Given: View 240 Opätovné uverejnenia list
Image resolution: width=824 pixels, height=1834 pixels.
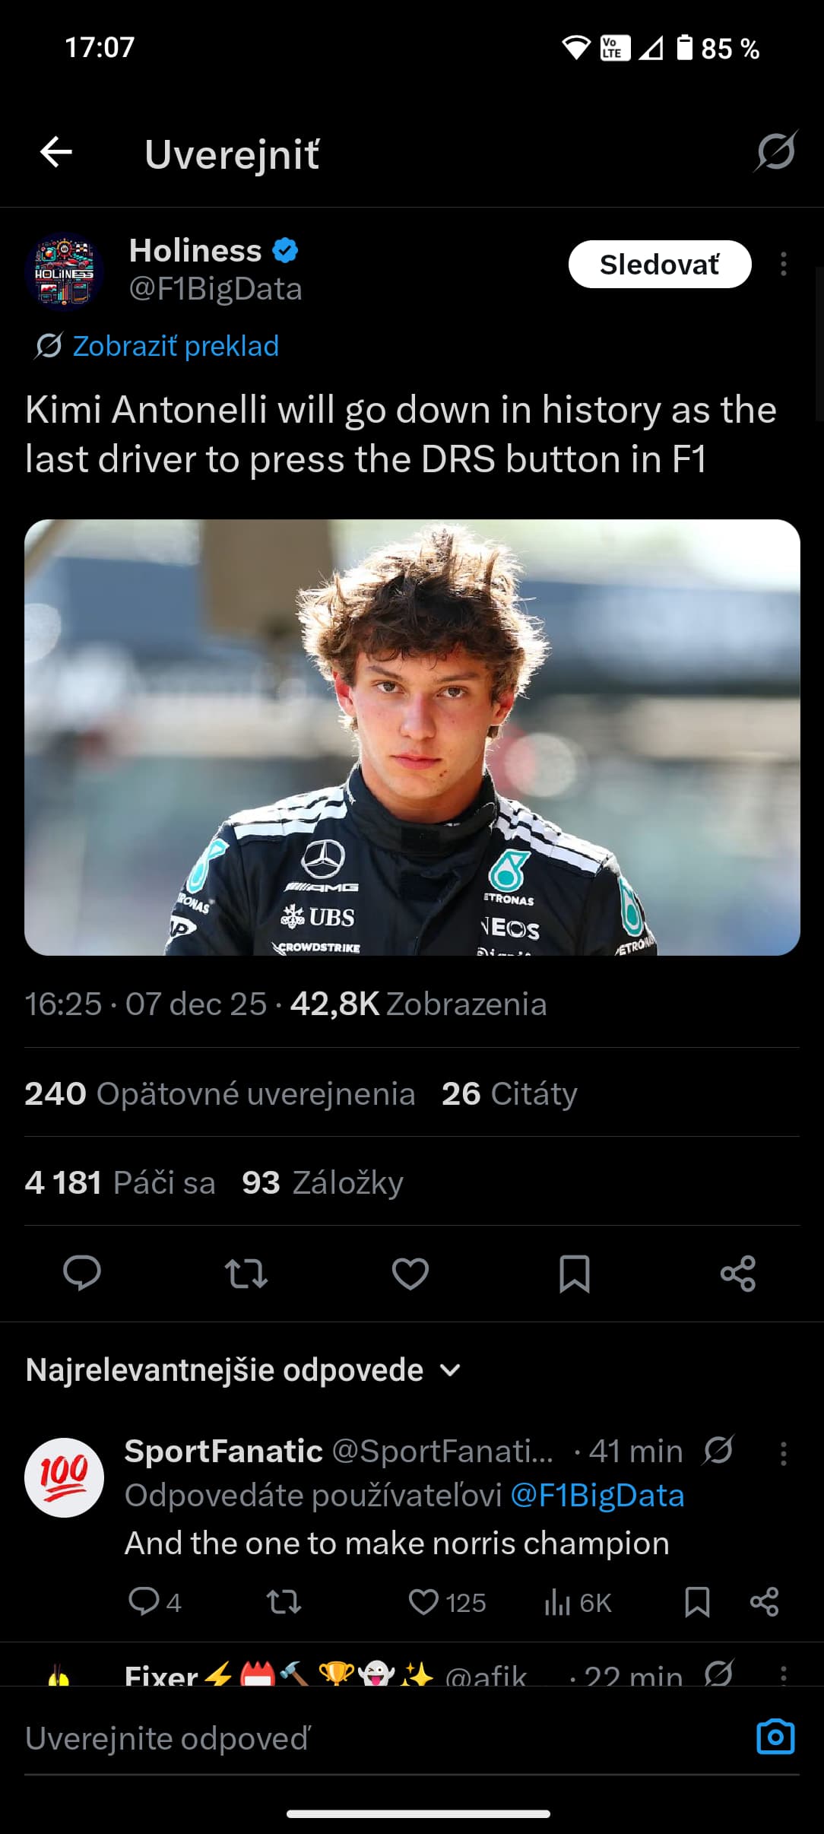Looking at the screenshot, I should pos(220,1093).
